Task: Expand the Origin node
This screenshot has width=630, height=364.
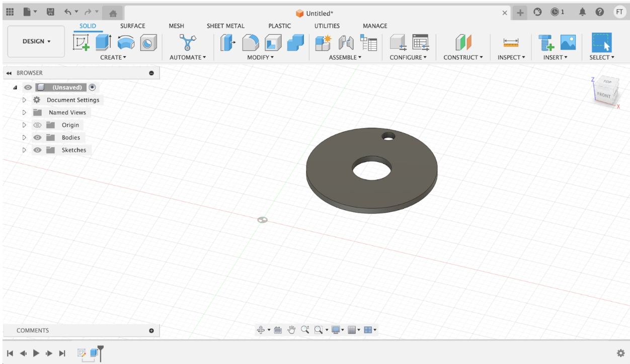Action: click(x=24, y=125)
